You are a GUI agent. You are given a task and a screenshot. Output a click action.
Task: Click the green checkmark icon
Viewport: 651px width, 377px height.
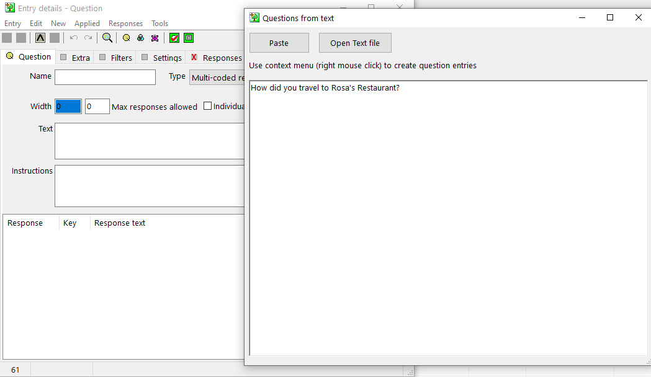174,38
